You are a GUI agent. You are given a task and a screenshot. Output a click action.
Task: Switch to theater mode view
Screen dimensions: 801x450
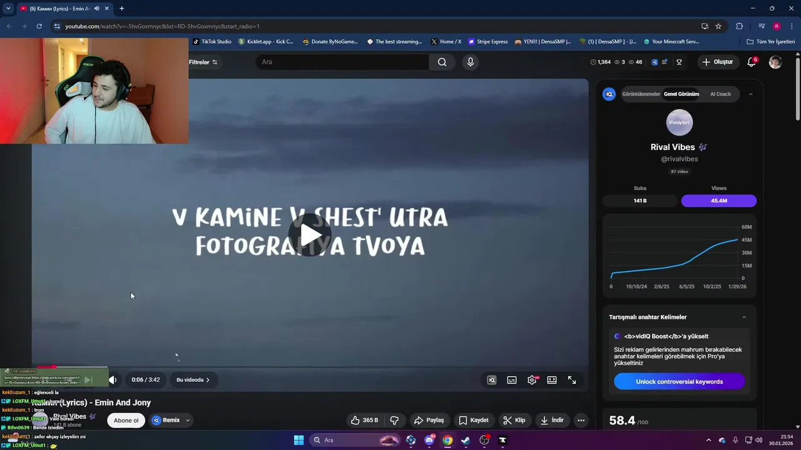click(552, 380)
